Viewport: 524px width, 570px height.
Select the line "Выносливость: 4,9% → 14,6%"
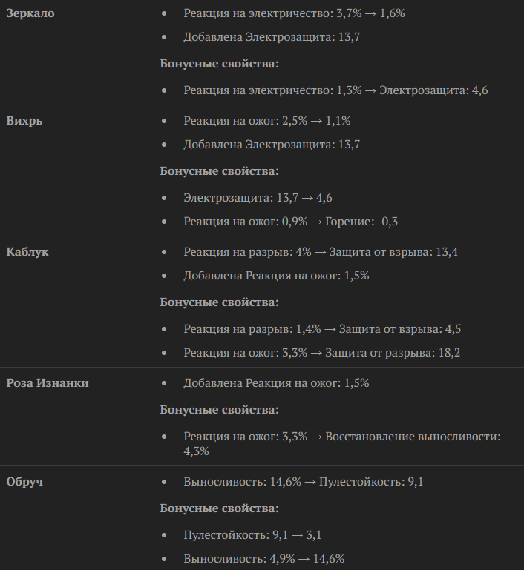pyautogui.click(x=263, y=559)
